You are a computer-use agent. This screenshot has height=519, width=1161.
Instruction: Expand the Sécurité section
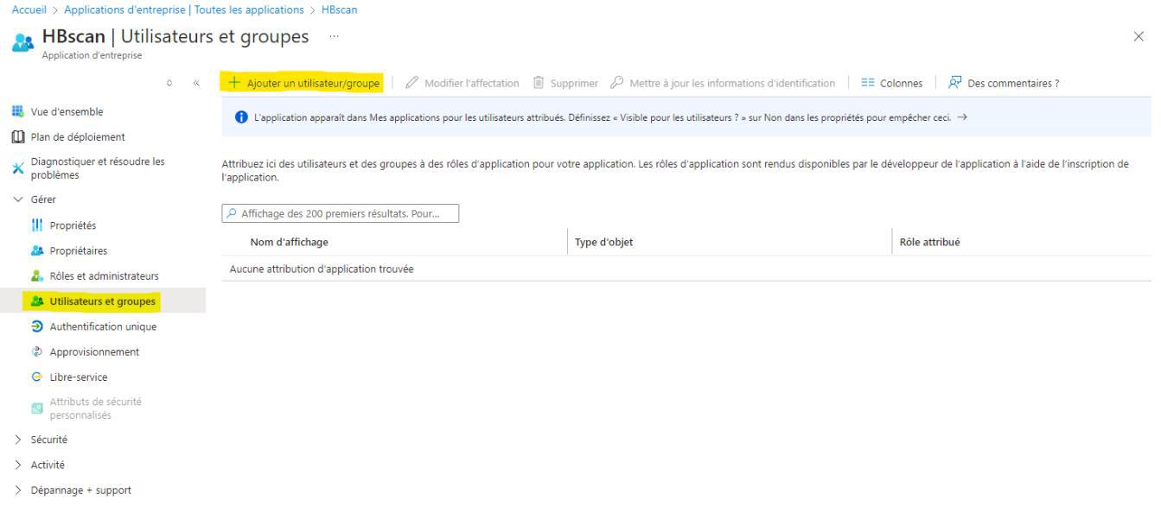tap(18, 440)
